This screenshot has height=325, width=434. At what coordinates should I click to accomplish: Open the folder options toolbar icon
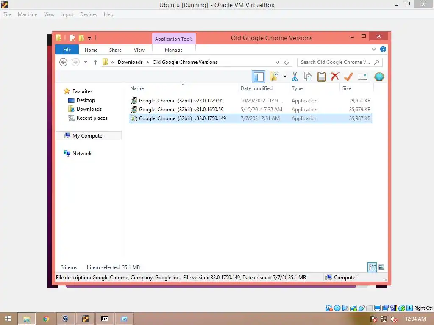click(x=274, y=77)
